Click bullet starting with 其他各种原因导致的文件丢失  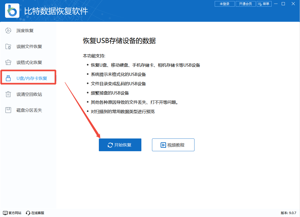(x=135, y=102)
